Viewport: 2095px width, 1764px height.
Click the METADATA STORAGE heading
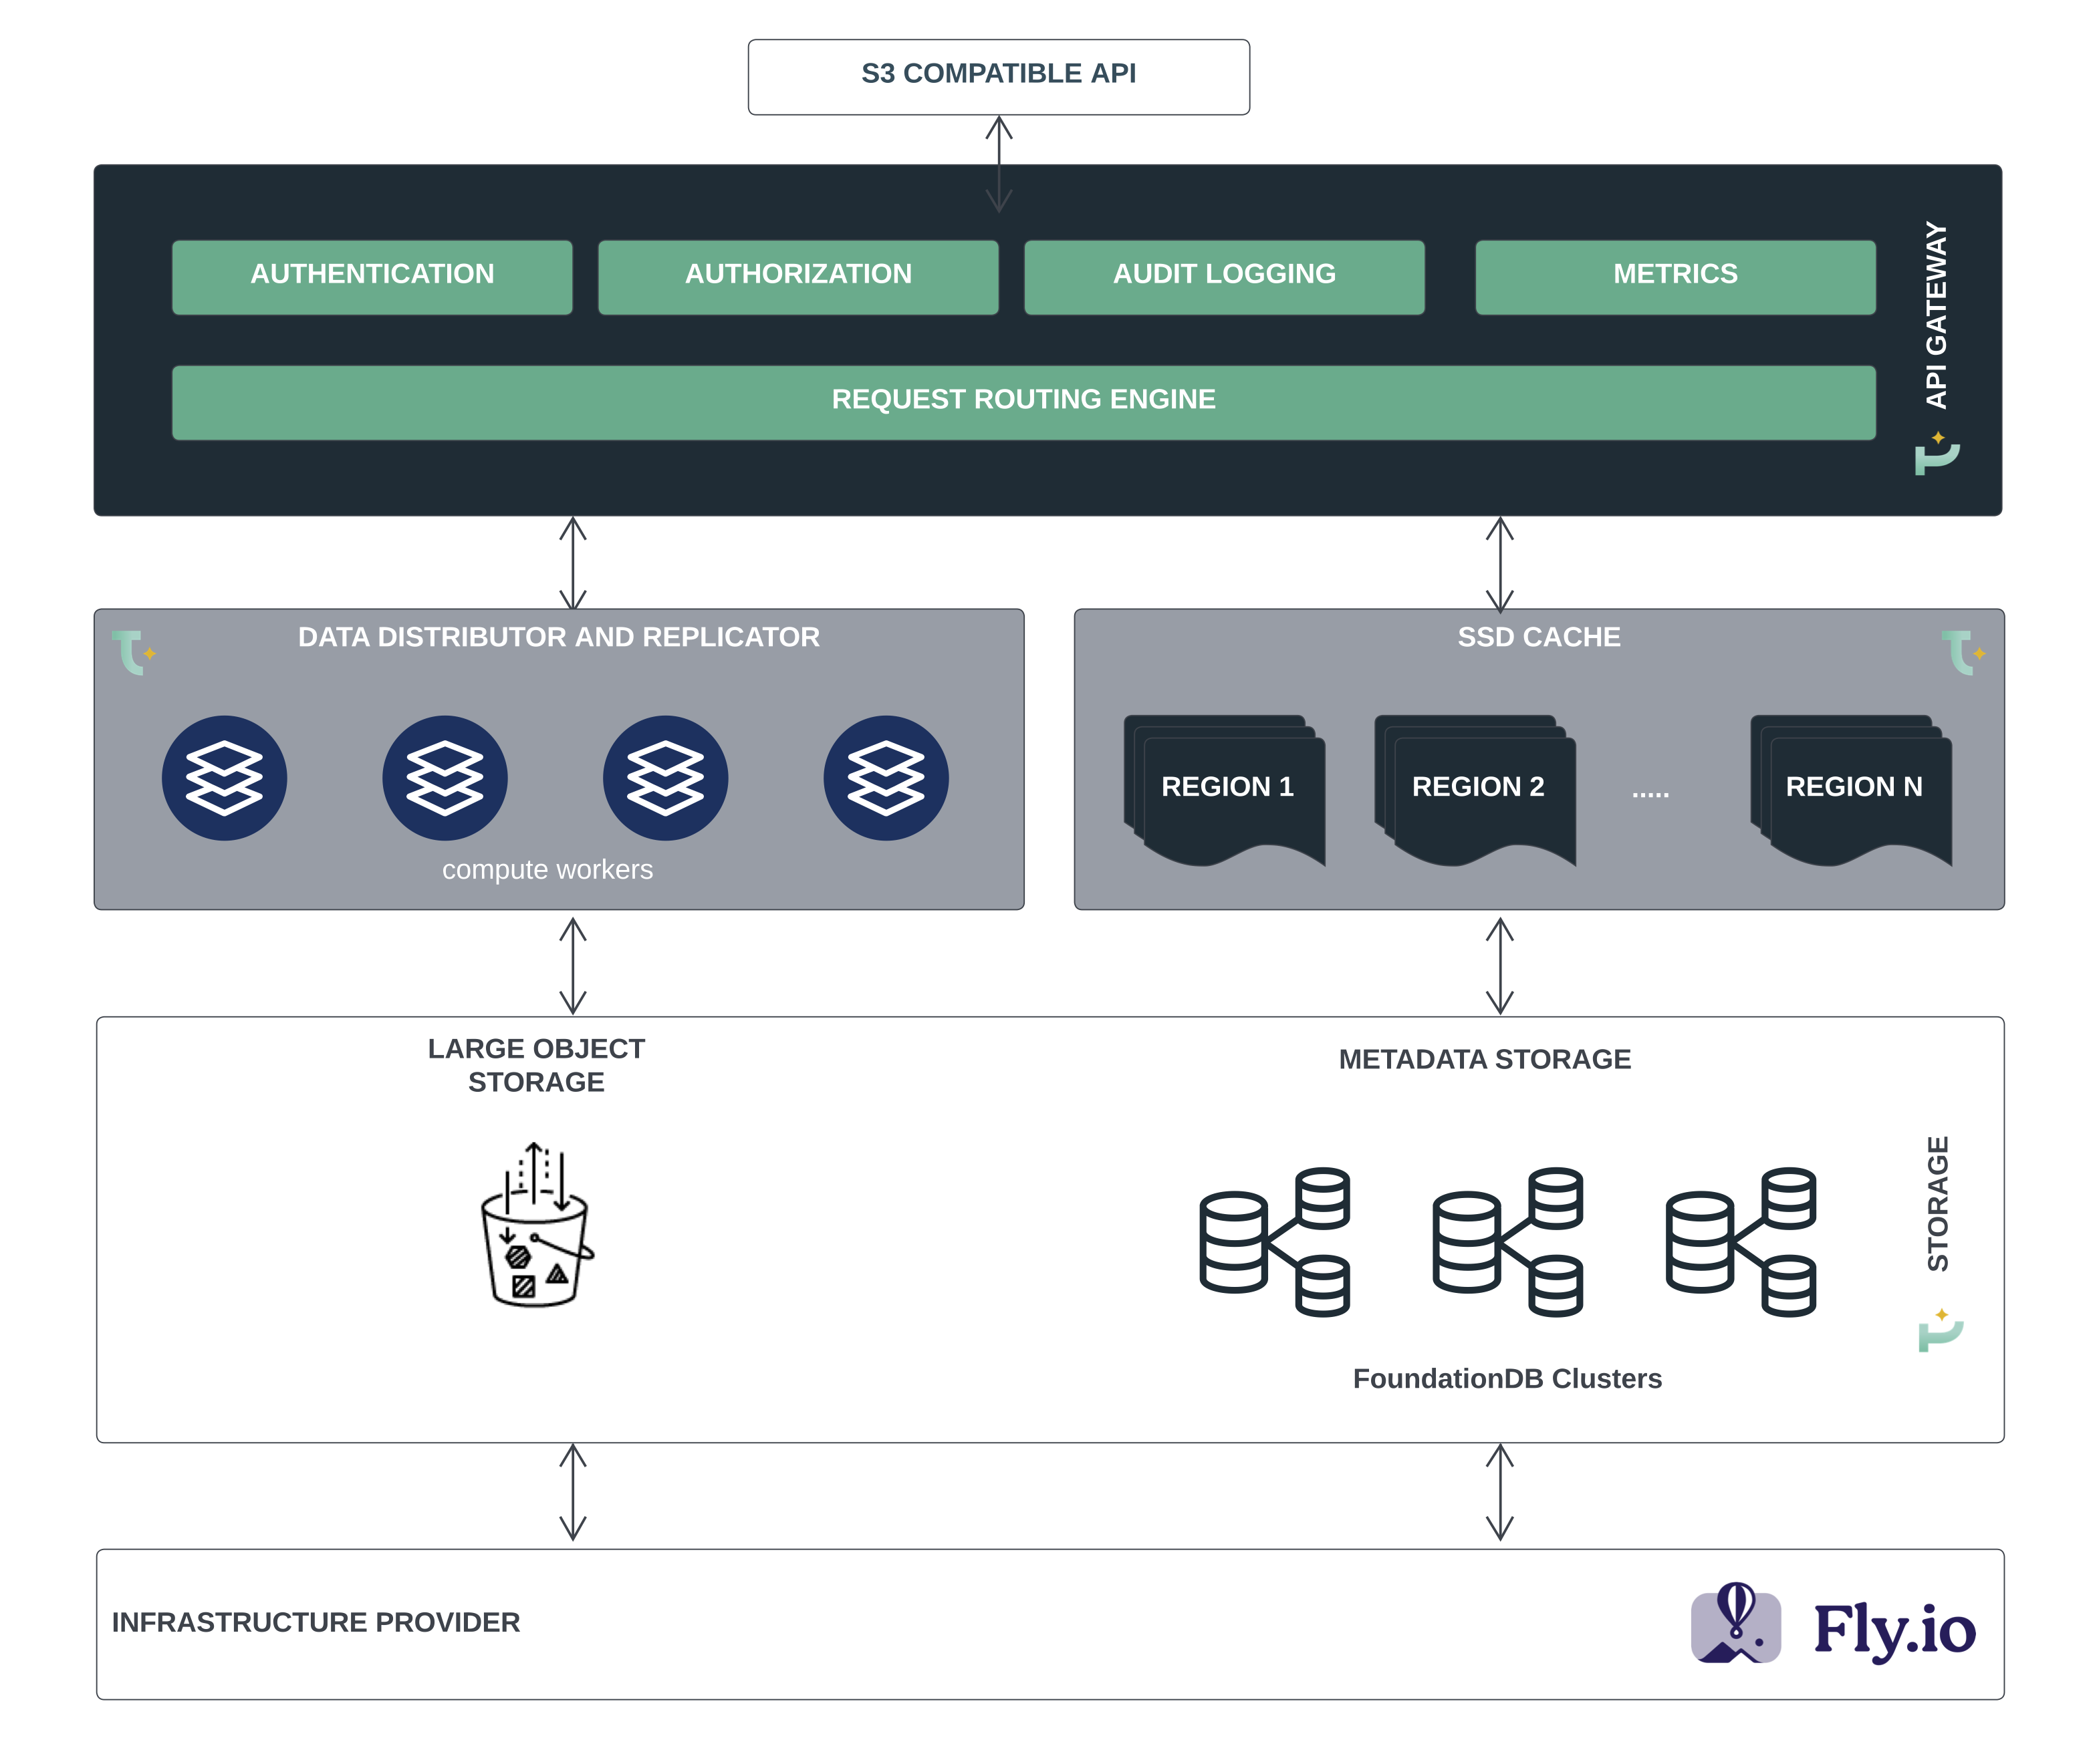pos(1485,1059)
